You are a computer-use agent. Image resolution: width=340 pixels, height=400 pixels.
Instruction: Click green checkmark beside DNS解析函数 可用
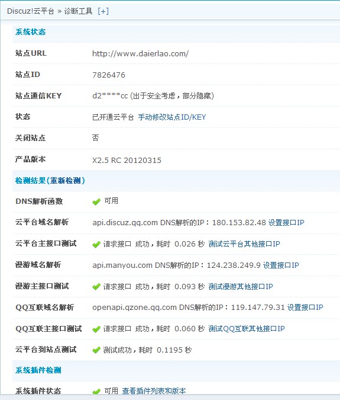(x=96, y=202)
